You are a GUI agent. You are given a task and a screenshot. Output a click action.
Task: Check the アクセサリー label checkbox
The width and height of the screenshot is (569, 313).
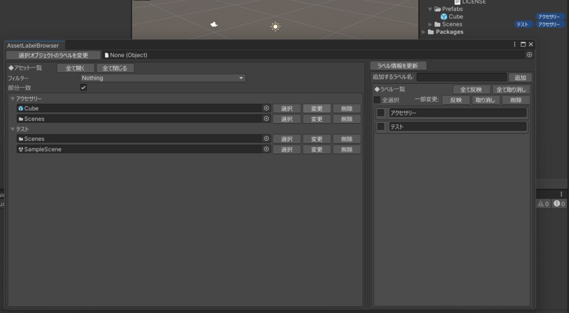(x=381, y=113)
